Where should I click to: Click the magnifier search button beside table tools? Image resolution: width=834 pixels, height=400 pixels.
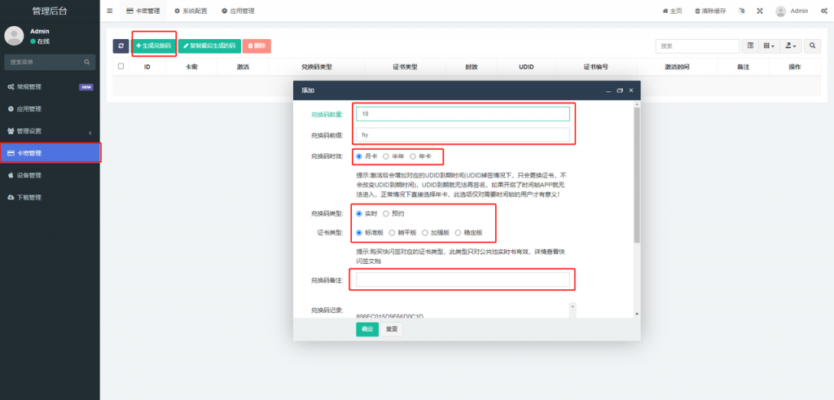[812, 46]
